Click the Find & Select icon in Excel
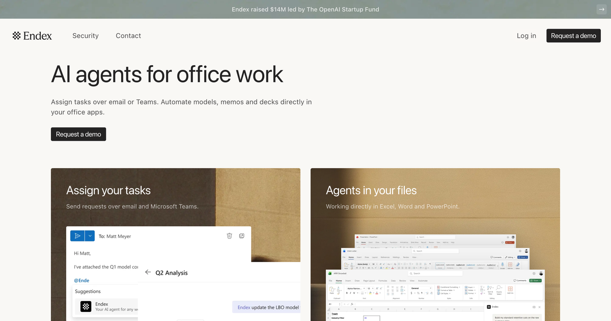The width and height of the screenshot is (611, 321). 498,289
